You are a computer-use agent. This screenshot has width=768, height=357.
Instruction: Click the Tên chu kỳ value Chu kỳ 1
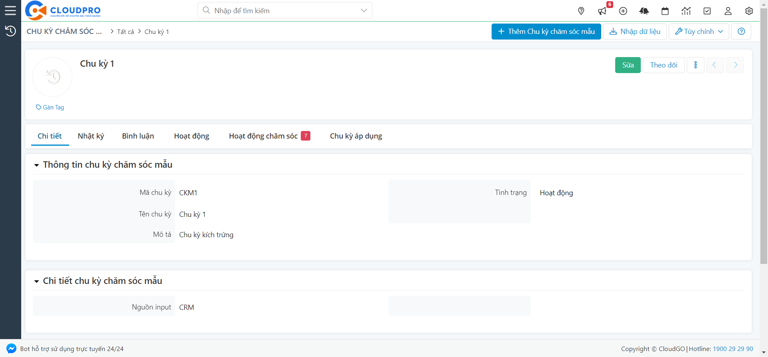click(x=192, y=214)
